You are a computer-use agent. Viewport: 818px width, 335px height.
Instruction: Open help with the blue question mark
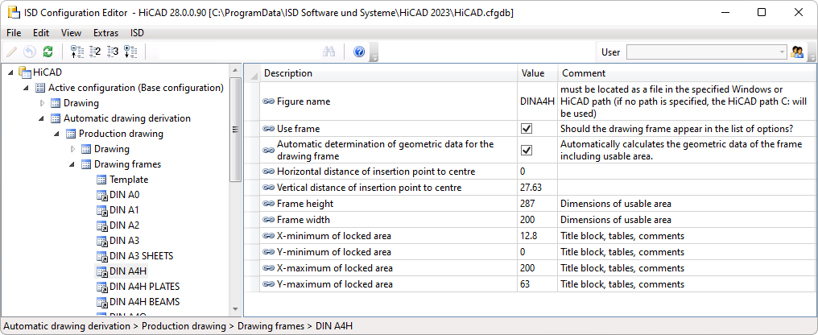pyautogui.click(x=359, y=52)
